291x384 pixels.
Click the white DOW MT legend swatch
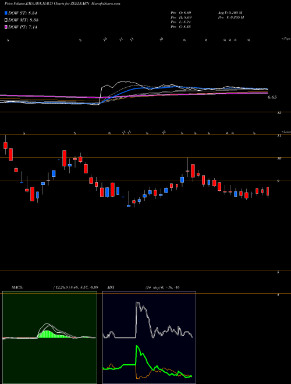(x=6, y=20)
